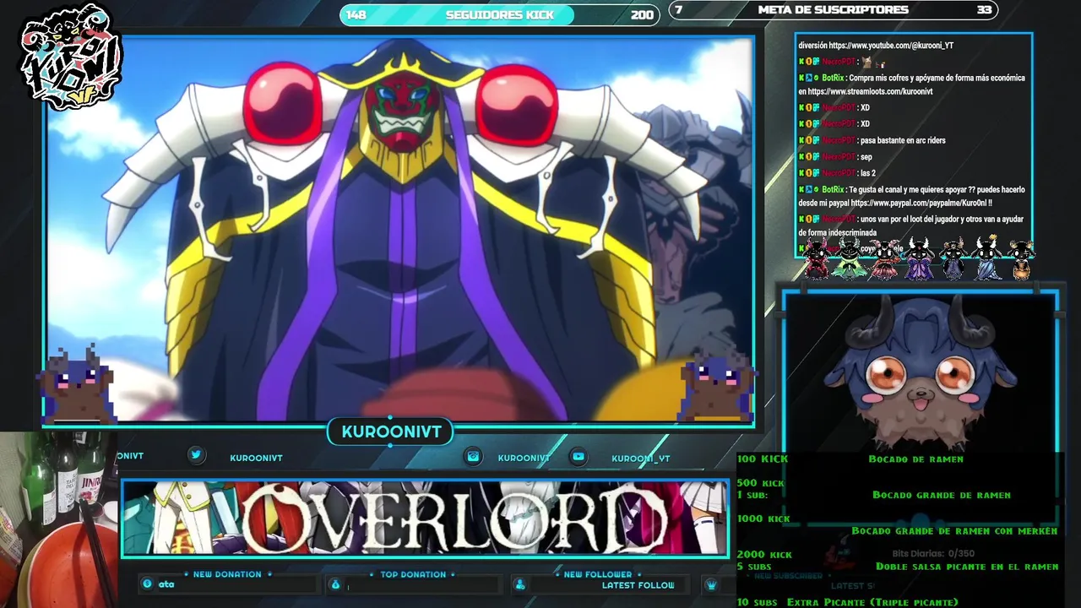Image resolution: width=1081 pixels, height=608 pixels.
Task: Click the Seguidores Kick progress bar
Action: click(x=499, y=14)
